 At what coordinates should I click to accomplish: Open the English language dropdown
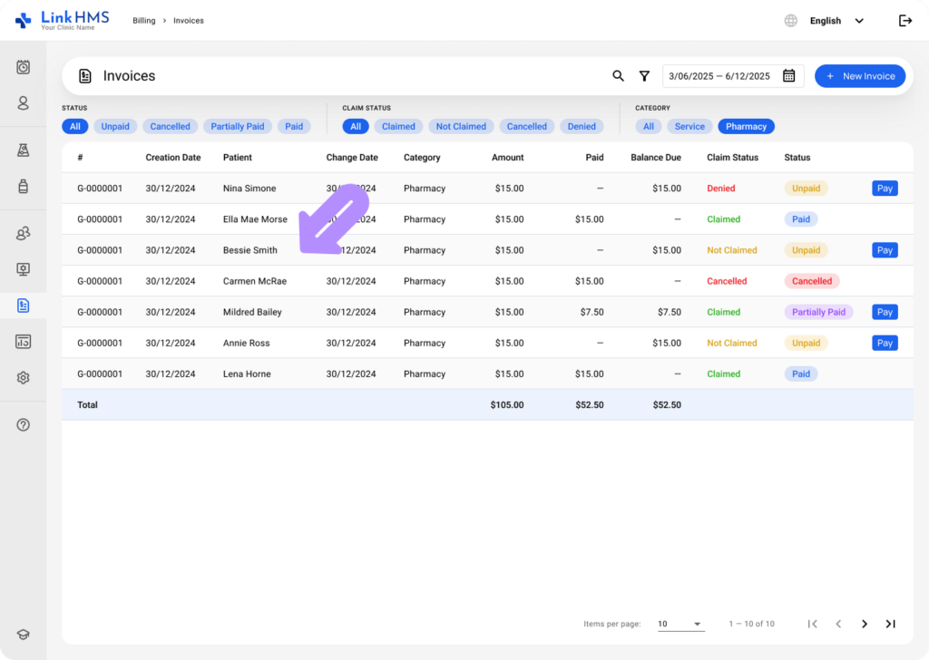[x=836, y=21]
